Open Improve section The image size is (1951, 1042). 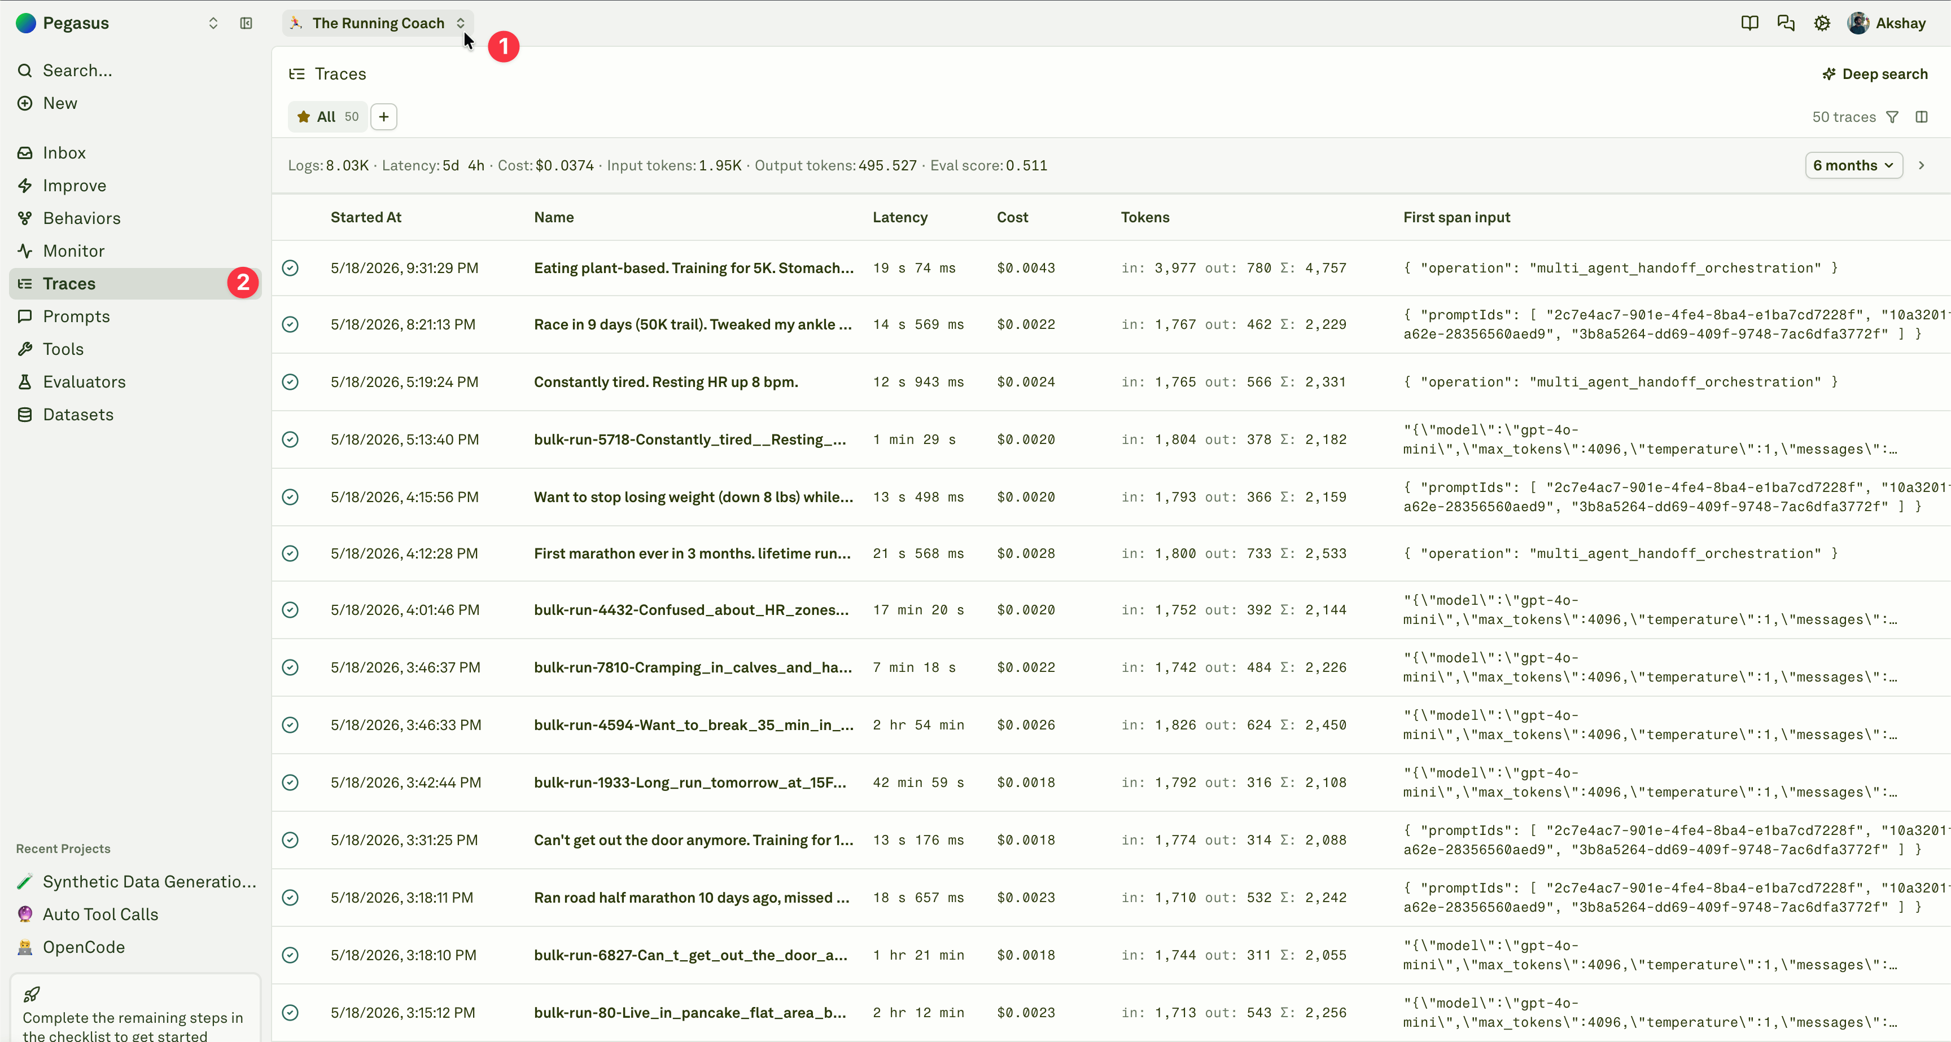pyautogui.click(x=136, y=186)
